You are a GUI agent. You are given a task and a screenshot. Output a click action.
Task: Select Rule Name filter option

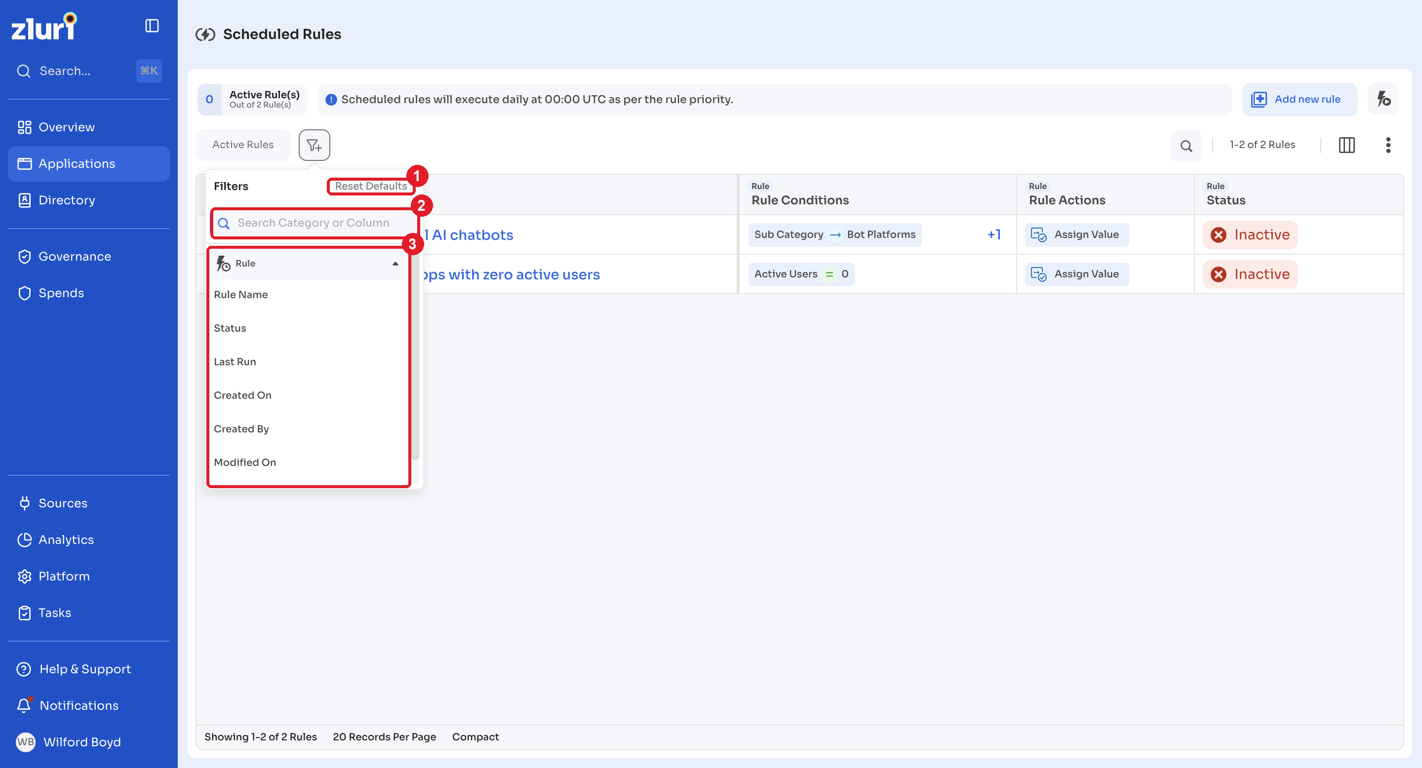point(308,295)
